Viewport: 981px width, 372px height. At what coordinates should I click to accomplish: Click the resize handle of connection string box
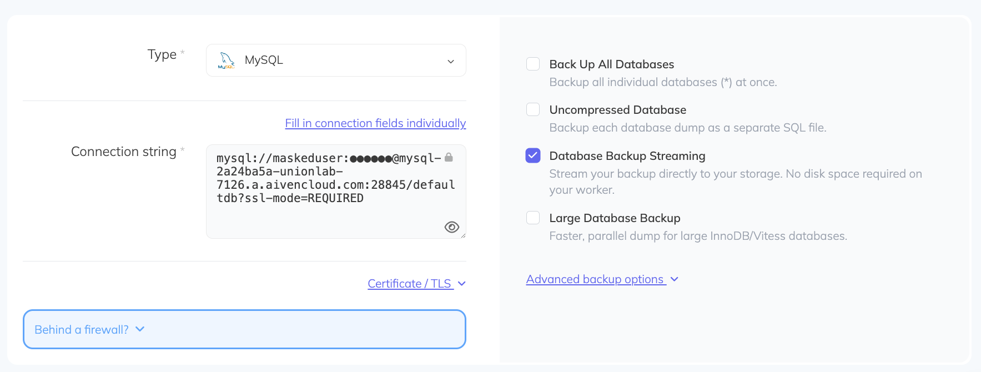tap(463, 235)
